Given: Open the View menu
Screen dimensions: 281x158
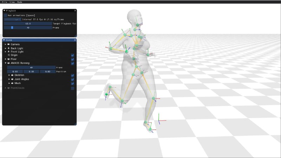Looking at the screenshot, I should tap(12, 2).
